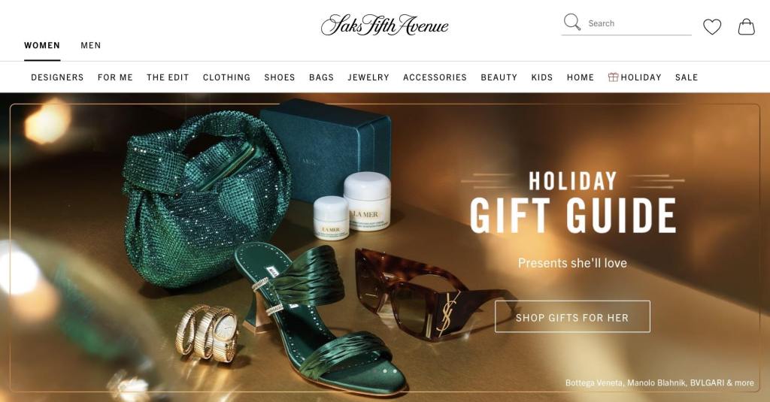The image size is (770, 402).
Task: Open the shopping bag icon
Action: (x=746, y=26)
